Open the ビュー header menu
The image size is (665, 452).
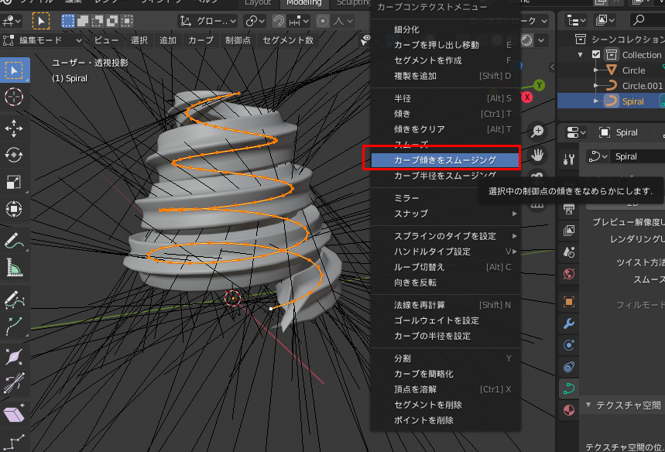click(106, 40)
